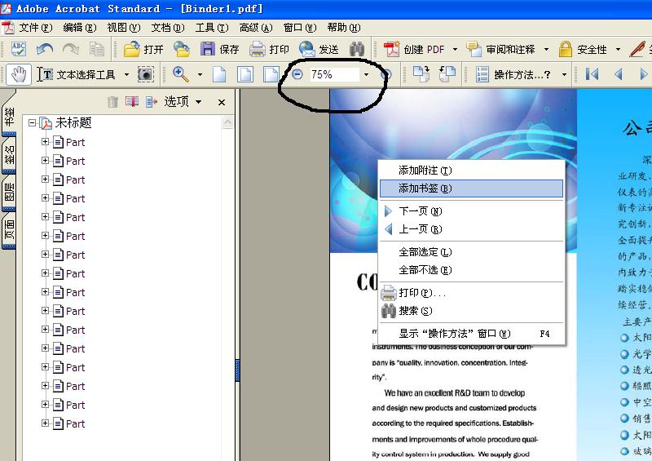Click the zoom out minus button
The height and width of the screenshot is (461, 652).
point(297,74)
